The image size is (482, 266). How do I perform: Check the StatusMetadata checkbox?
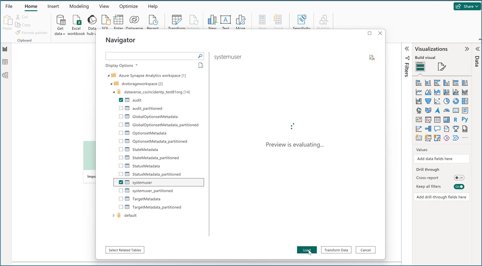click(121, 166)
